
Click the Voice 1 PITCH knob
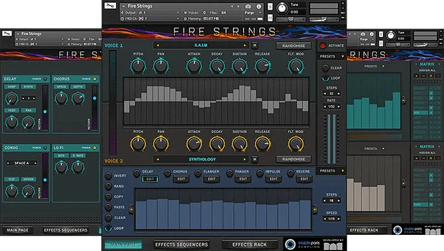138,66
